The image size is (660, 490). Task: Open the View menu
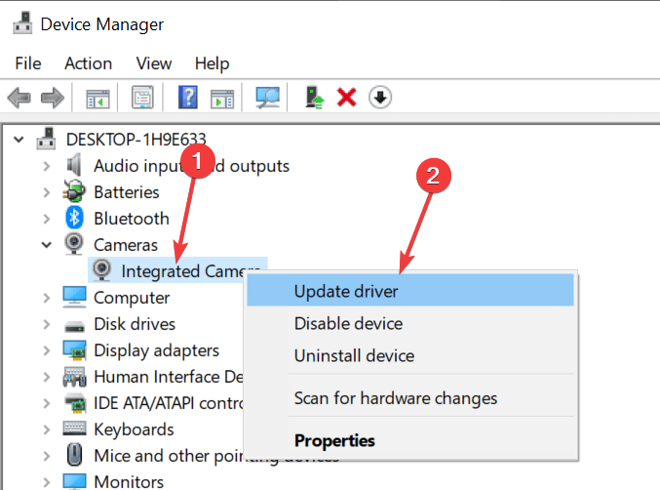point(154,63)
